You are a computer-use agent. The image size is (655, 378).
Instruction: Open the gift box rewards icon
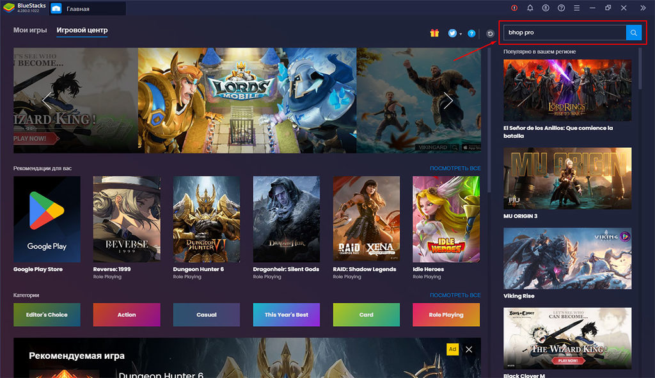tap(434, 33)
